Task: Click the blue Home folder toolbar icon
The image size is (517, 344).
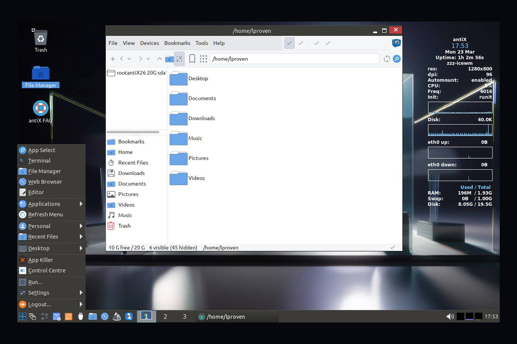Action: click(x=169, y=59)
